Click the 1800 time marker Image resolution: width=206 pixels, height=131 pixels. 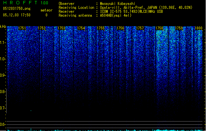(x=198, y=28)
